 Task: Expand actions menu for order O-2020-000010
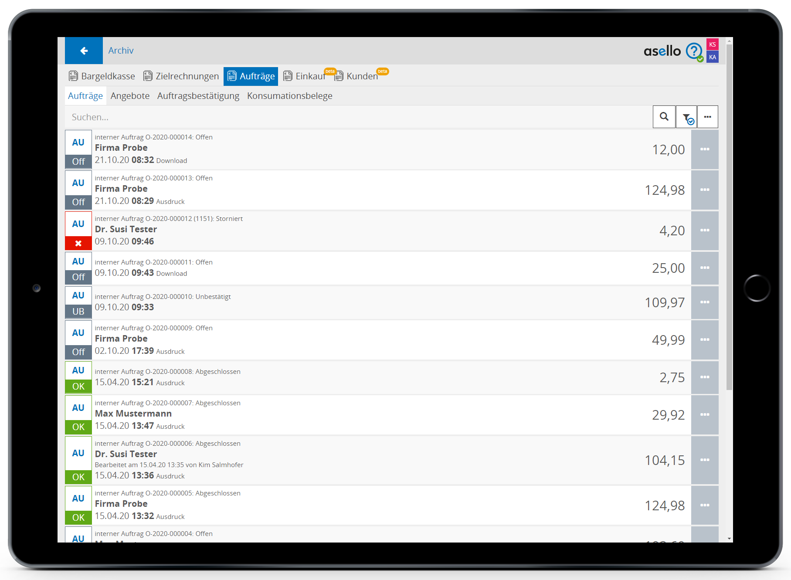pyautogui.click(x=704, y=302)
